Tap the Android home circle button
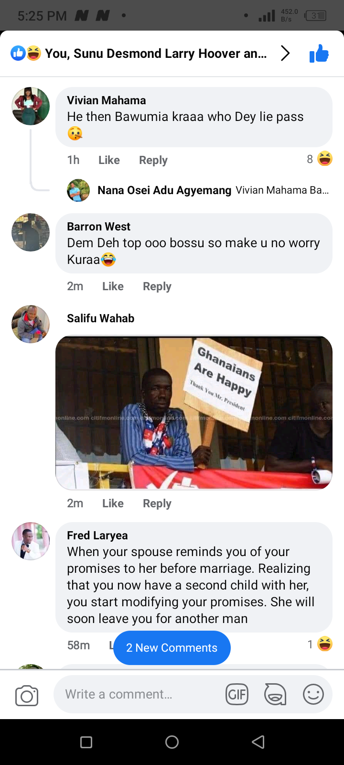 pos(172,742)
